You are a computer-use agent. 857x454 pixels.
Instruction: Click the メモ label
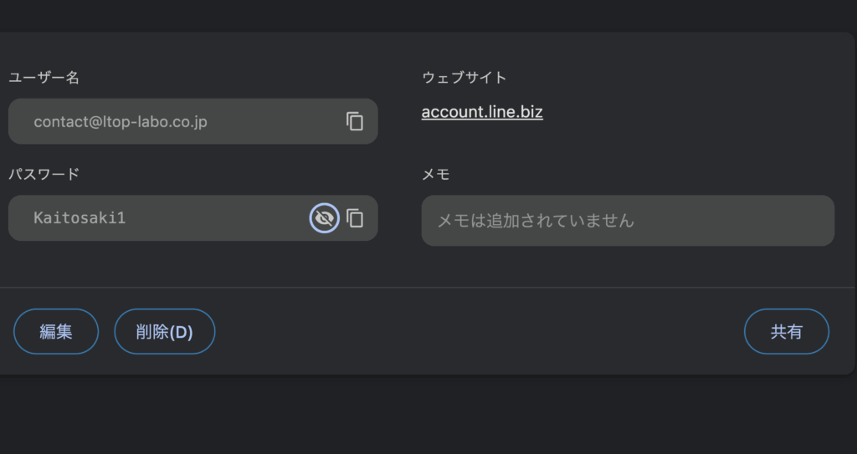[436, 174]
